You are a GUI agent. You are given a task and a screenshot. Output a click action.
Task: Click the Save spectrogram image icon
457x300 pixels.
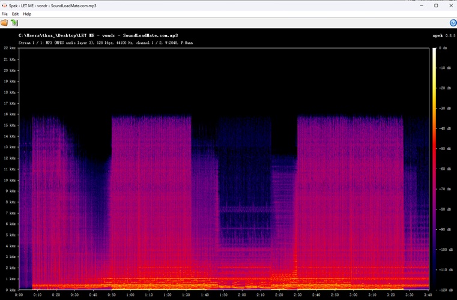(x=14, y=23)
